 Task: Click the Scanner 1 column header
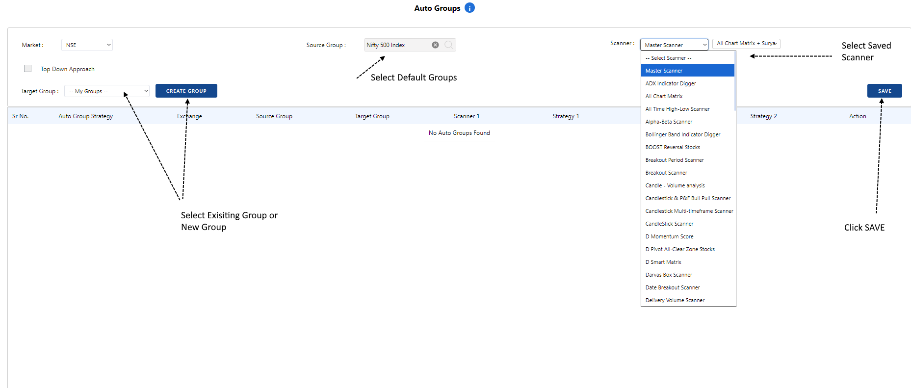[x=467, y=116]
